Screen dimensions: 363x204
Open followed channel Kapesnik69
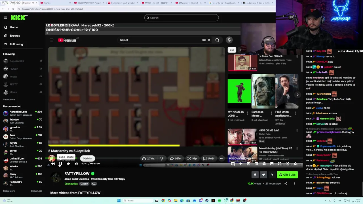pos(23,61)
